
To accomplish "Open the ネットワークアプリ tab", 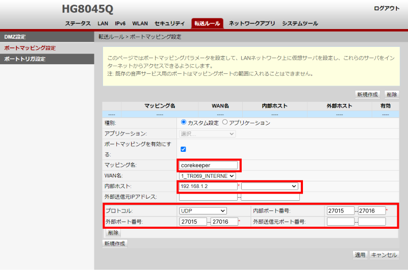I will 252,23.
